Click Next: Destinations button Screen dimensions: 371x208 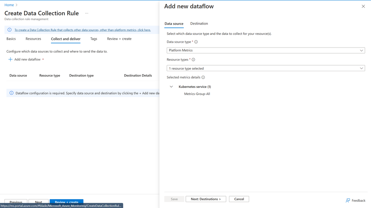tap(206, 199)
